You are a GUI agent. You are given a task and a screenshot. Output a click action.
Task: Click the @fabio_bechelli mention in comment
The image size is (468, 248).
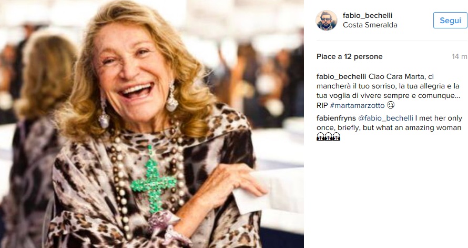pos(386,118)
